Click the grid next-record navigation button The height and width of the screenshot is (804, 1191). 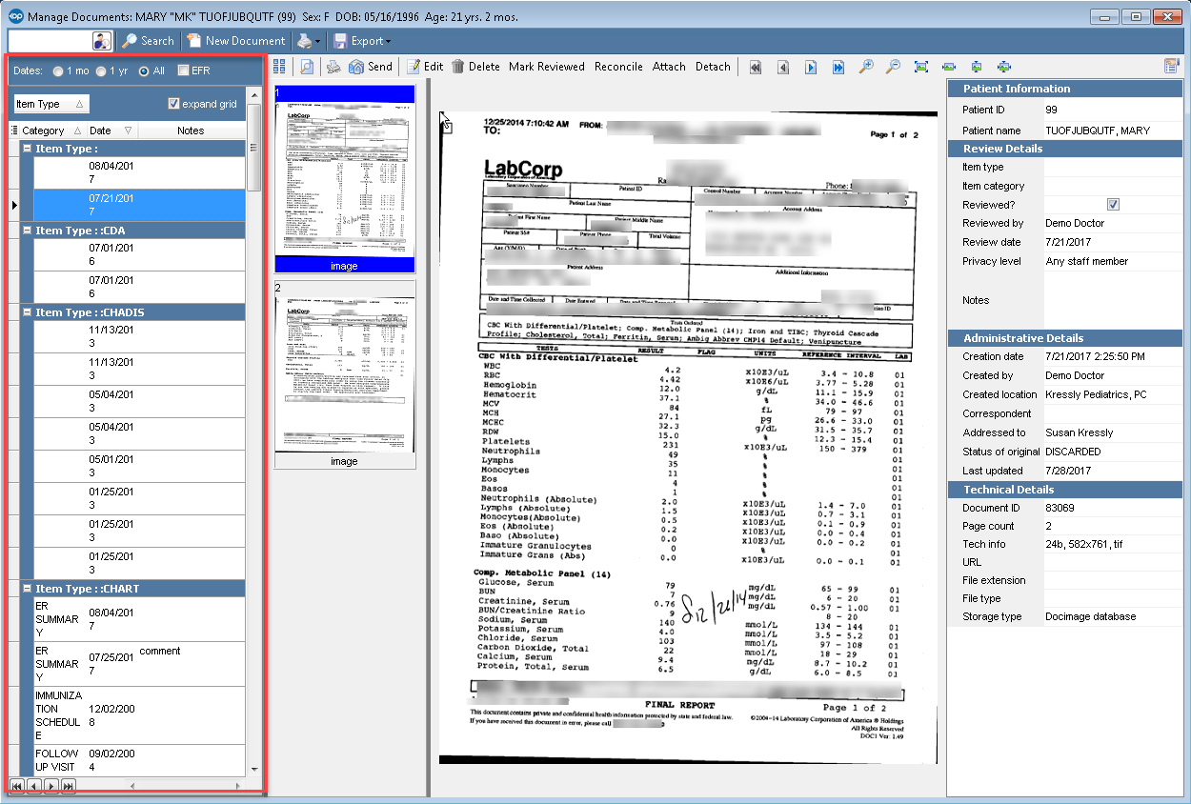pyautogui.click(x=50, y=785)
